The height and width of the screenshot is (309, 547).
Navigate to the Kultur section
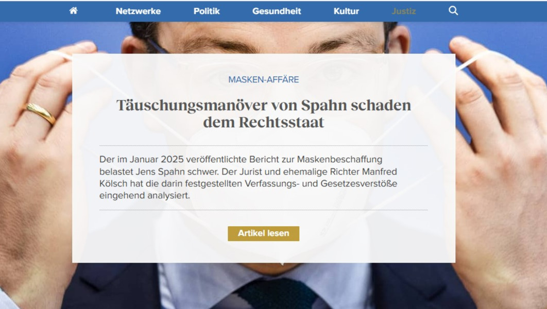[x=346, y=11]
